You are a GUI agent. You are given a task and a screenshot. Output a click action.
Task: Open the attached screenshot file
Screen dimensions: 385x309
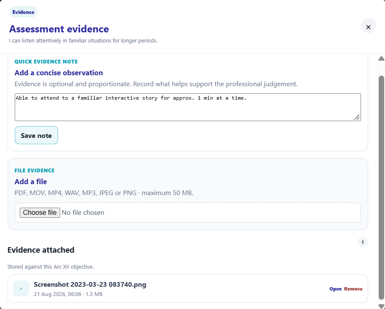[x=335, y=289]
